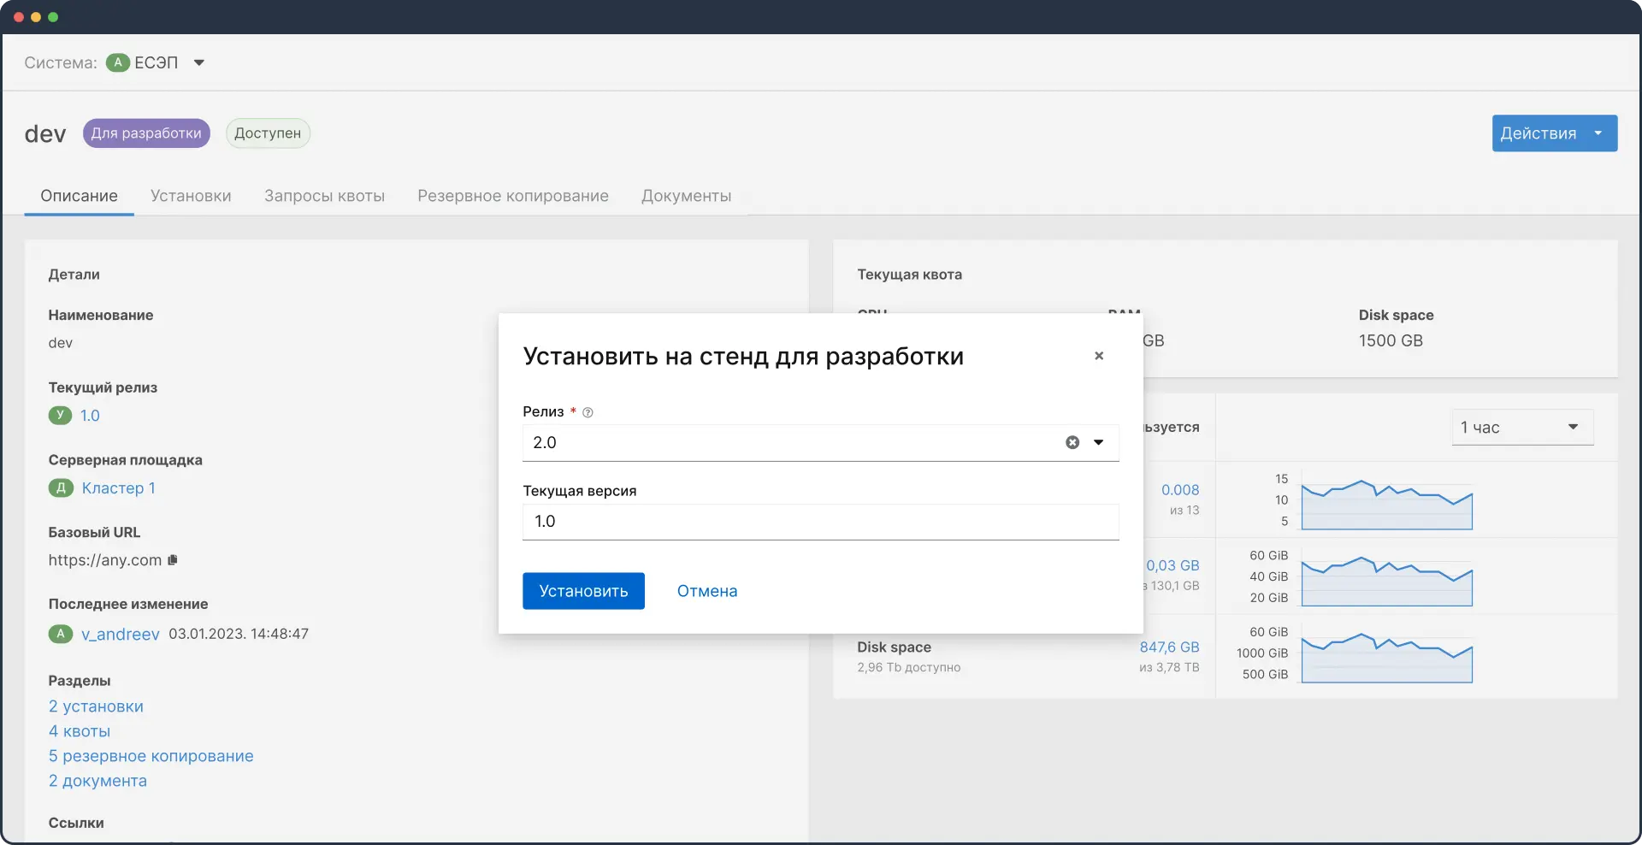Switch to the Установки tab
1642x845 pixels.
[x=191, y=196]
